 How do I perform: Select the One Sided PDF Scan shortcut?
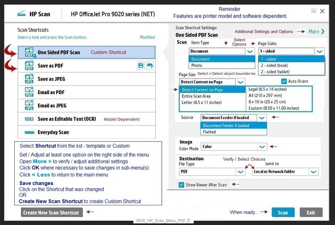pos(86,52)
